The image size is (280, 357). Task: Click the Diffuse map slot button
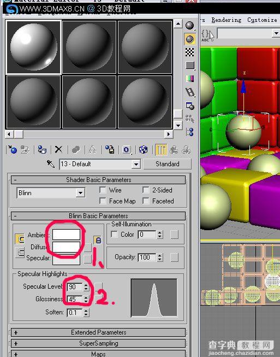point(87,248)
